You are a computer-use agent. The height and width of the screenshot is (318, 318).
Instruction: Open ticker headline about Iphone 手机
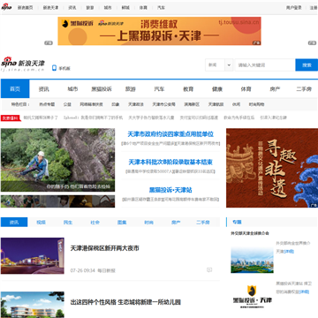[93, 117]
